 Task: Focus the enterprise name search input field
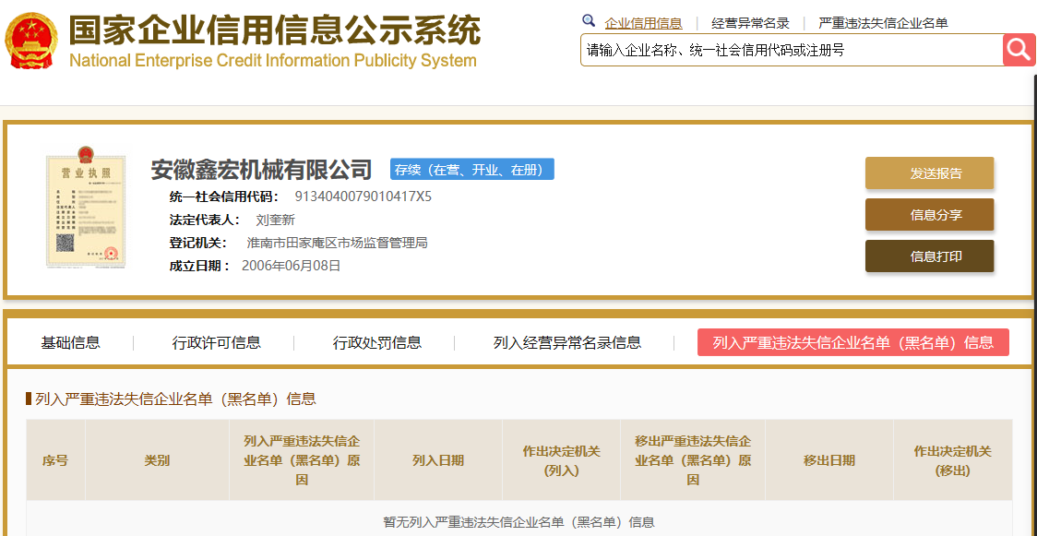point(792,50)
